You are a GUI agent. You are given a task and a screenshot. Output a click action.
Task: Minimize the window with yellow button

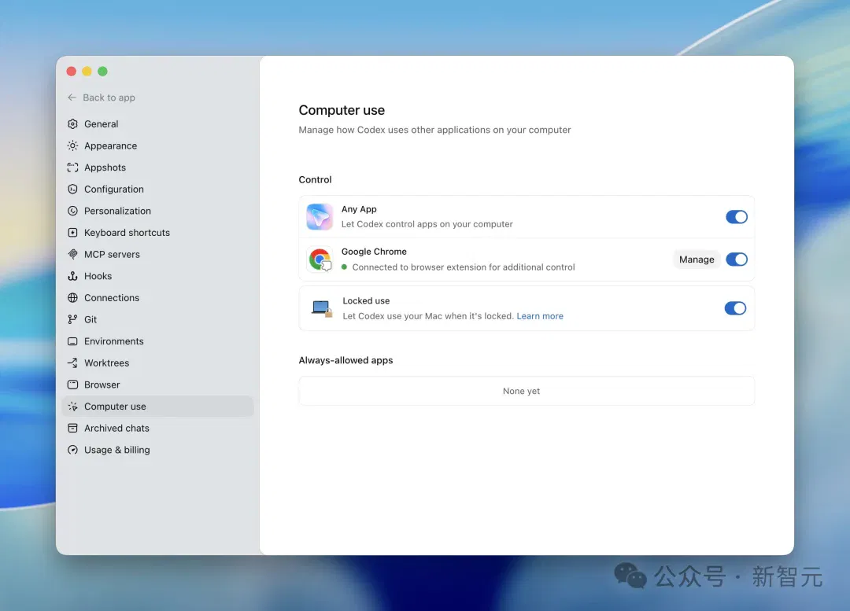coord(87,71)
